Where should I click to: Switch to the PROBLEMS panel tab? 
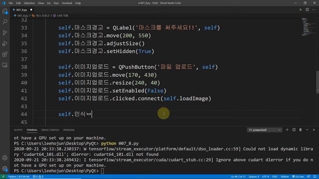point(69,130)
